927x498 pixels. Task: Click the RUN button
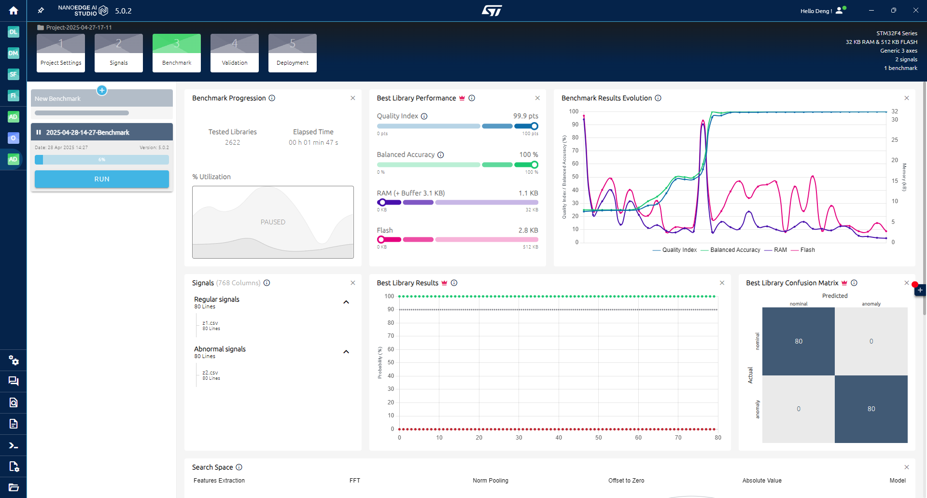tap(102, 179)
